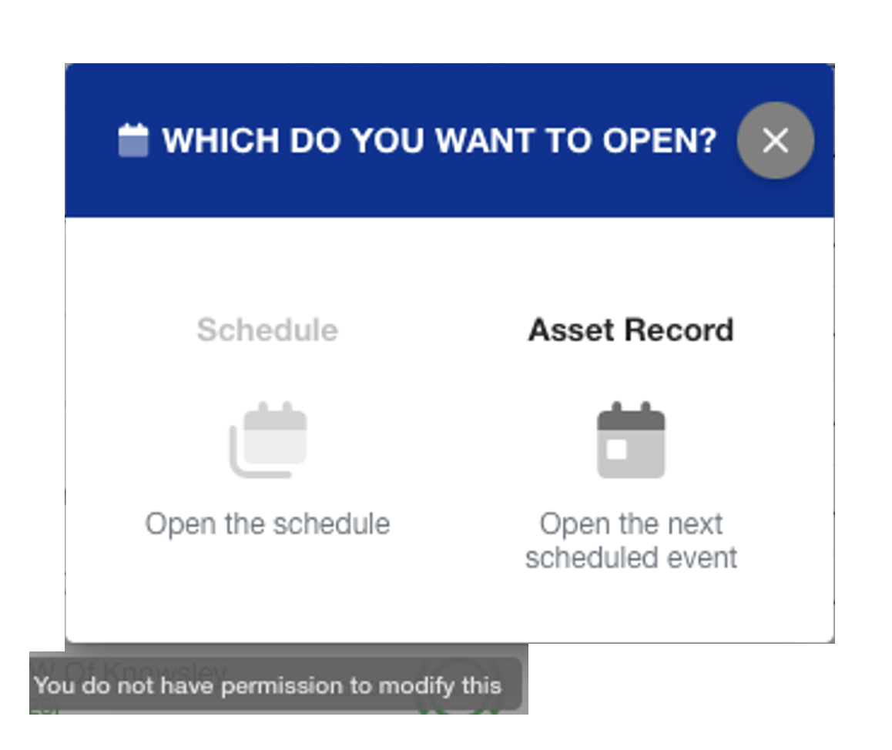Image resolution: width=892 pixels, height=750 pixels.
Task: Click the 'Open the next scheduled event' text
Action: pyautogui.click(x=631, y=541)
